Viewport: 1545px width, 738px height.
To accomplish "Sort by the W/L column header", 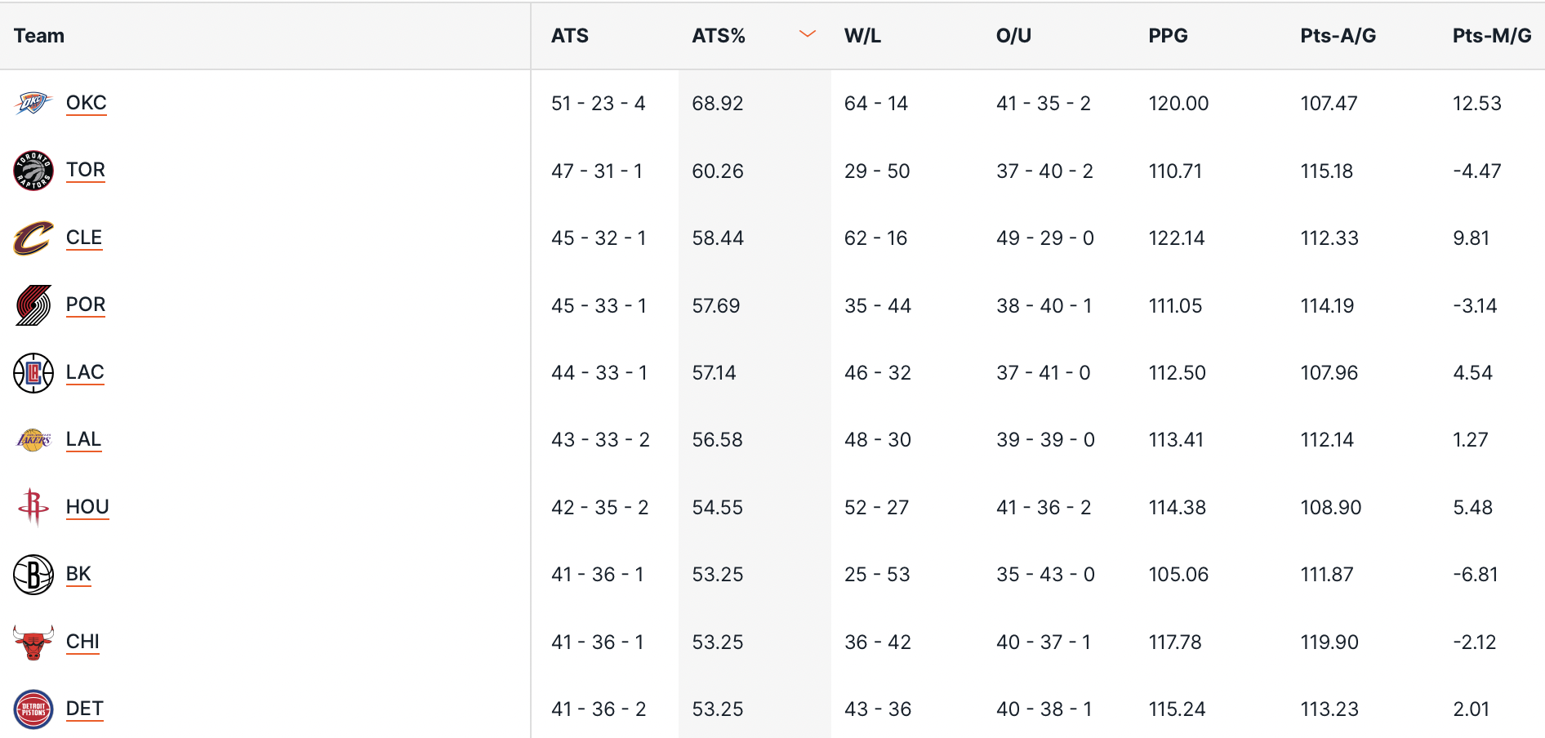I will coord(862,36).
